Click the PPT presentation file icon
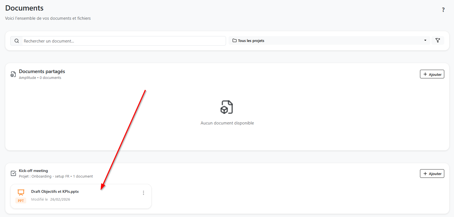This screenshot has width=454, height=217. 21,193
